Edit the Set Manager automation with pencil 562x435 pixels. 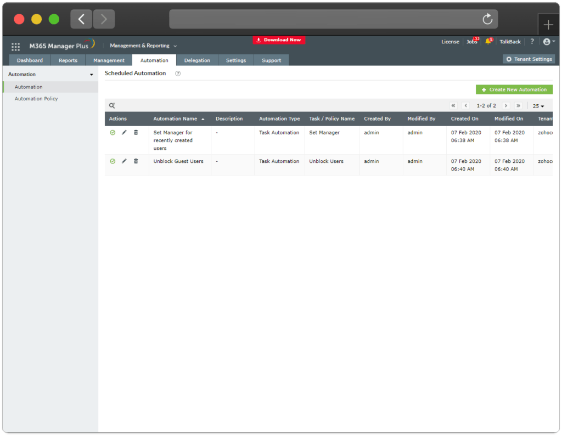(124, 133)
